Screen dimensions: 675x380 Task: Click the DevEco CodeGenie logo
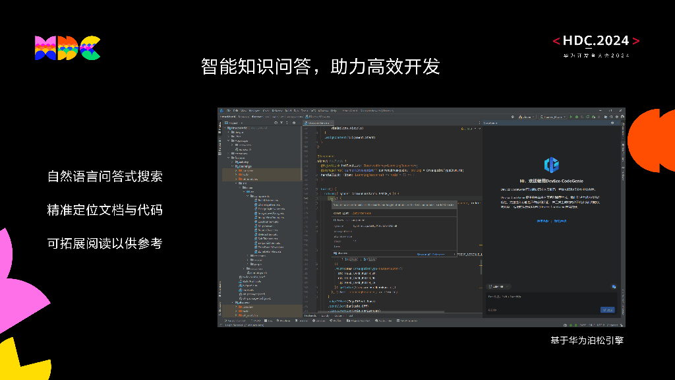coord(551,165)
